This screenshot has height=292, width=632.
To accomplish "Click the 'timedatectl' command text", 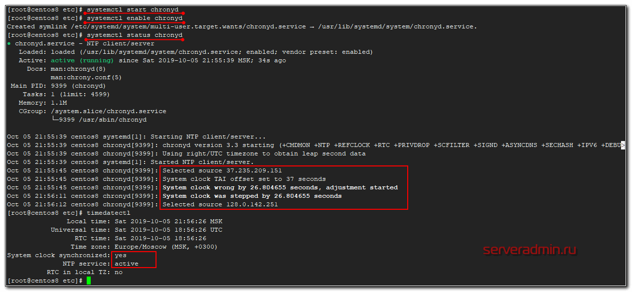I will (x=108, y=213).
